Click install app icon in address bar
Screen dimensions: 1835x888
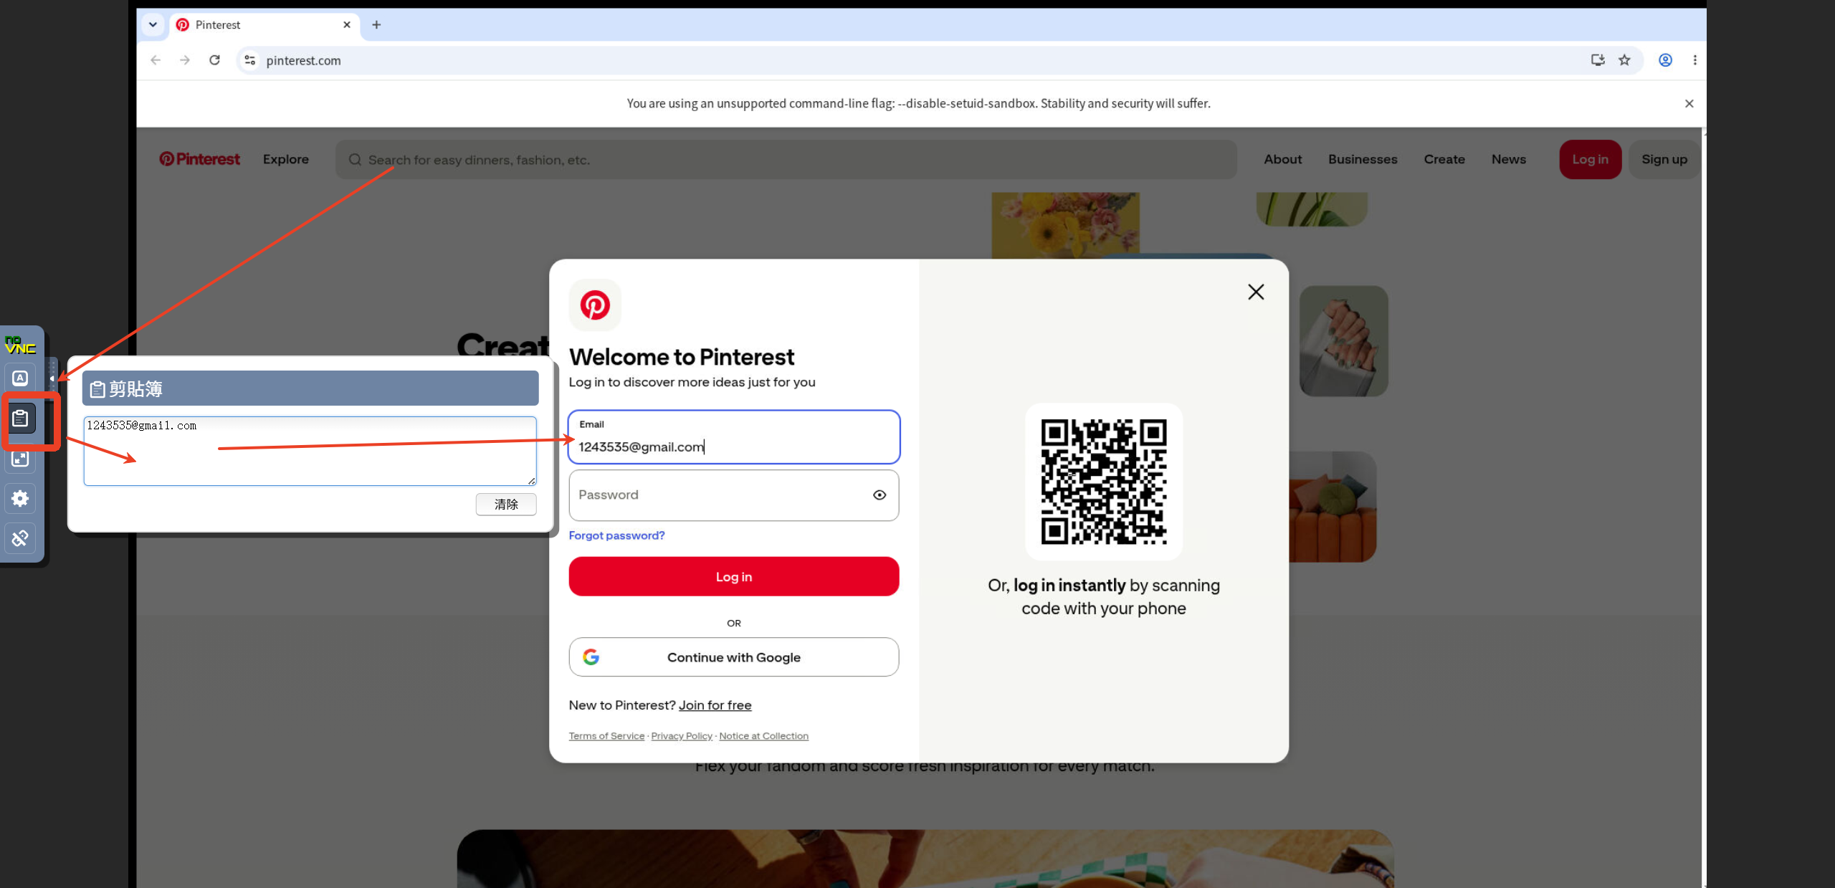point(1598,60)
